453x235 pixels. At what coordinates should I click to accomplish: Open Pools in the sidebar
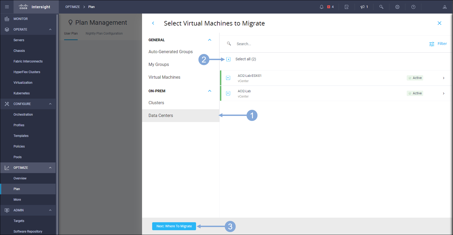pos(18,157)
